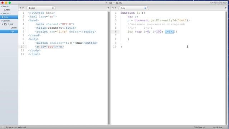Click window title '1.js — JS_09'

(x=115, y=3)
